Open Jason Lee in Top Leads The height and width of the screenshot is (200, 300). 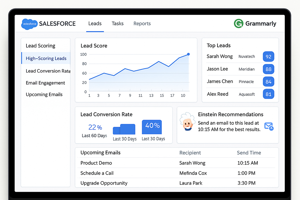(x=217, y=69)
